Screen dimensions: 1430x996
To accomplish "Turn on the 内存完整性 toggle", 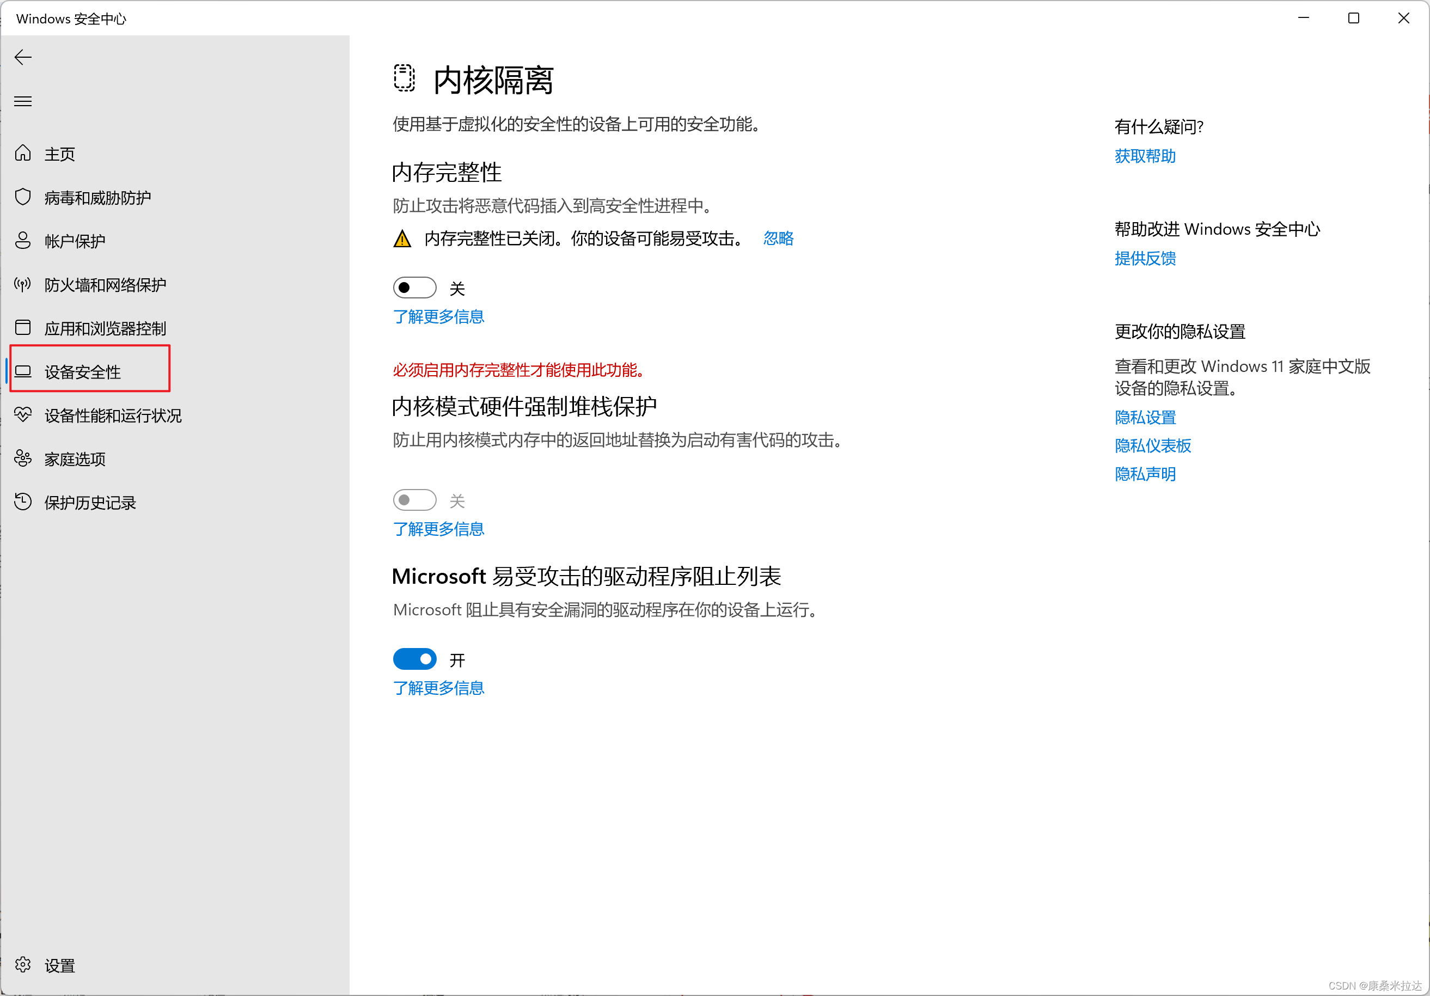I will (x=415, y=287).
